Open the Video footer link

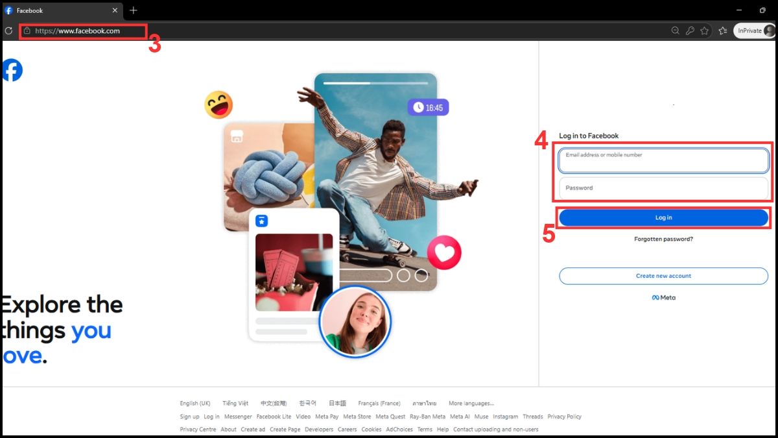[303, 417]
